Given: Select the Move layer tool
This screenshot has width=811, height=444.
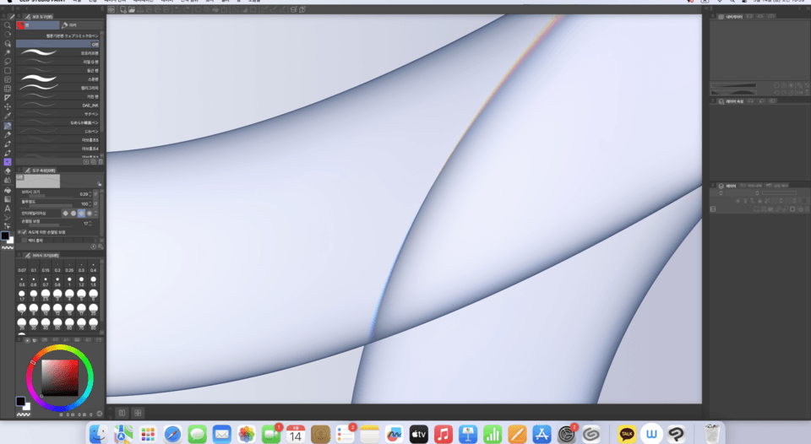Looking at the screenshot, I should click(x=8, y=106).
